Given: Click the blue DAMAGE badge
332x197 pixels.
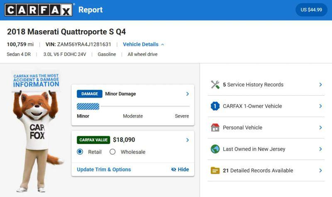Looking at the screenshot, I should click(90, 94).
